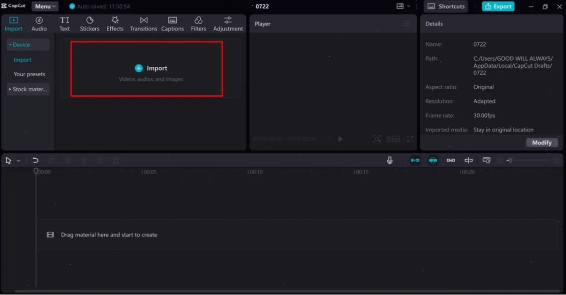Open the Audio tab
The image size is (566, 295).
pyautogui.click(x=39, y=24)
